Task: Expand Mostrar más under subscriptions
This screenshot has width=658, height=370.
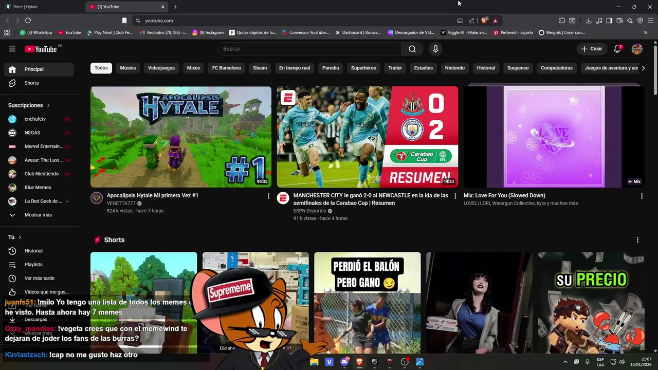Action: tap(39, 215)
